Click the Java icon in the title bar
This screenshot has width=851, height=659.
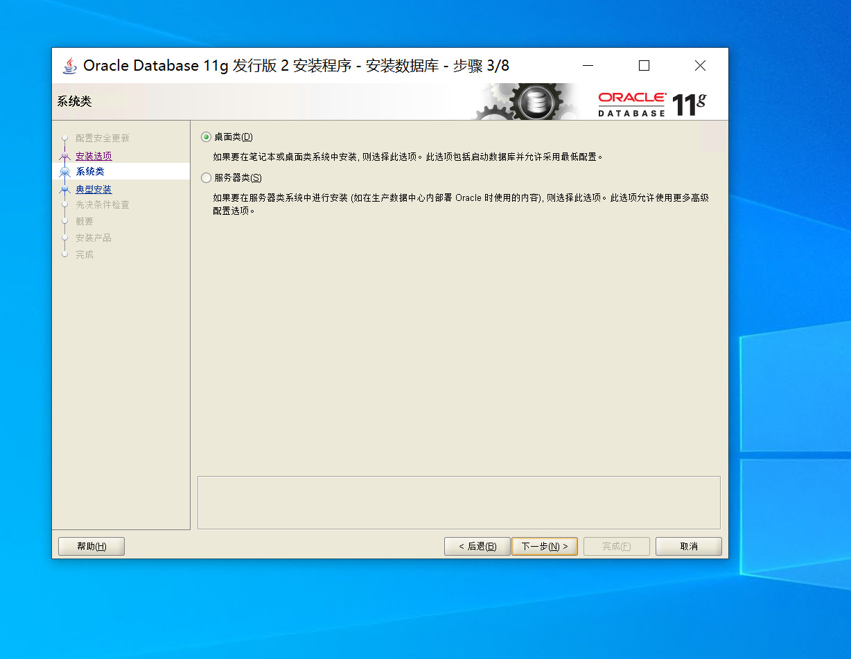70,66
